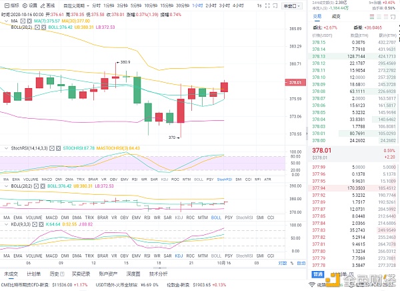
Task: Click collapse handle between chart and order book
Action: 307,133
